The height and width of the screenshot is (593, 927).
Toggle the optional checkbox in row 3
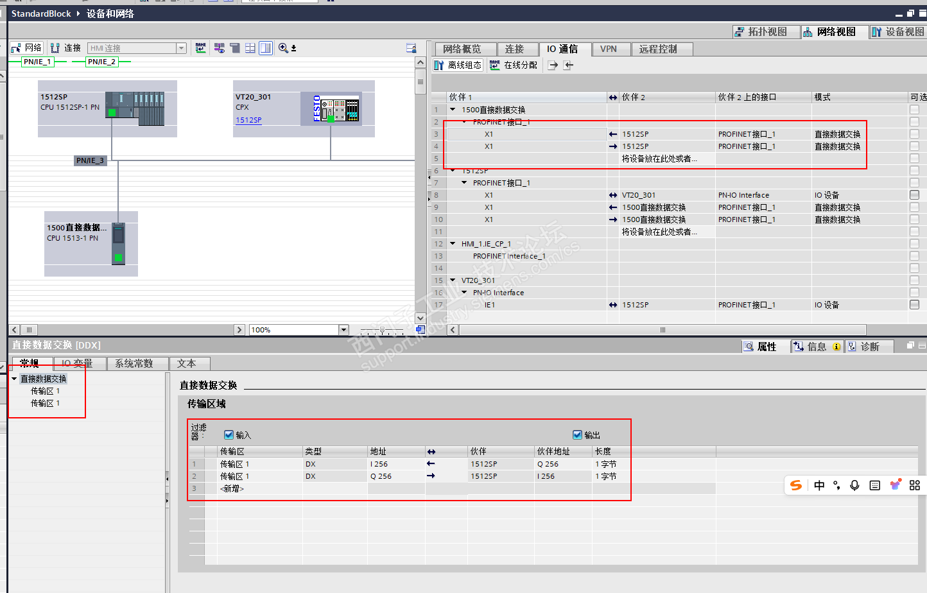point(914,134)
